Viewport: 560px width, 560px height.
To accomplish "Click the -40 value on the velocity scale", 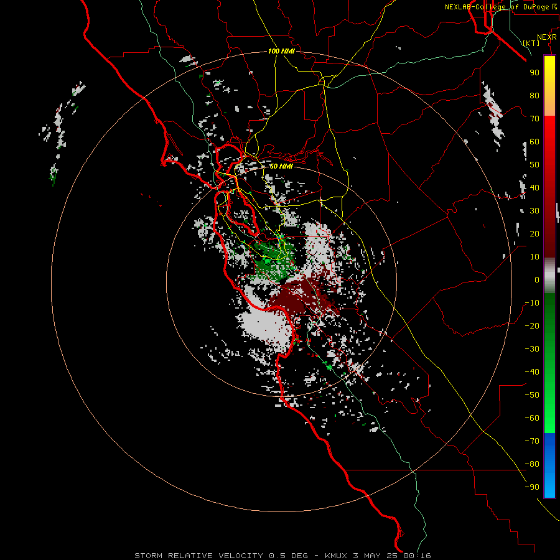I will [532, 372].
